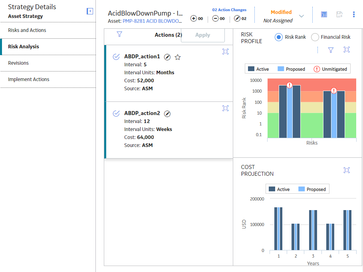Maximize the Risk Profile chart
363x272 pixels.
[347, 50]
